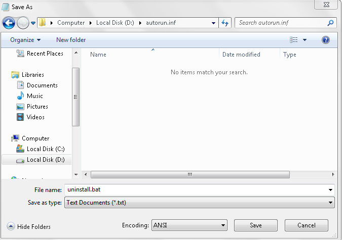The height and width of the screenshot is (240, 343).
Task: Click the Local Disk (C:) drive icon
Action: click(x=20, y=149)
